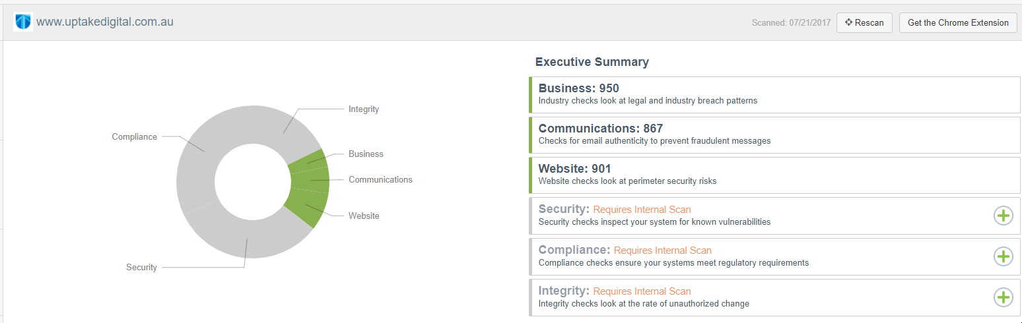The image size is (1022, 323).
Task: Select the Communications: 867 summary row
Action: 774,135
